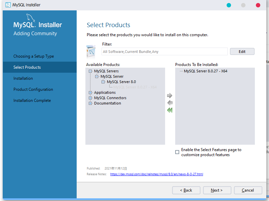Viewport: 269px width, 201px height.
Task: Select the MySQL Server tree label
Action: [x=112, y=76]
